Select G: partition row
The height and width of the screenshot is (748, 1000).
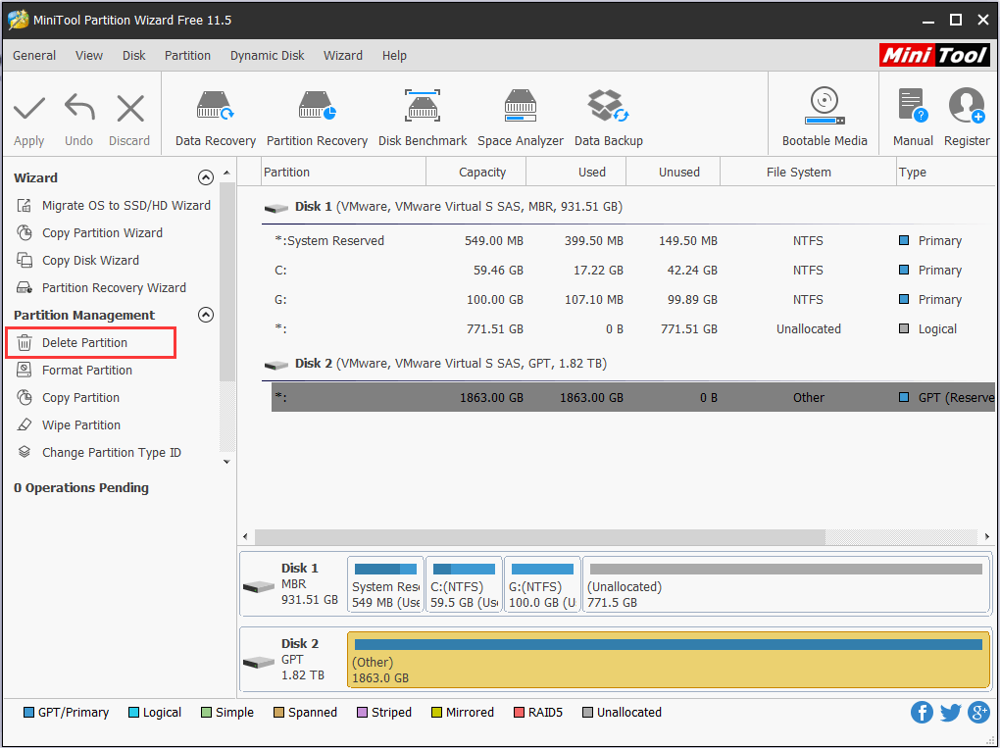[x=633, y=299]
